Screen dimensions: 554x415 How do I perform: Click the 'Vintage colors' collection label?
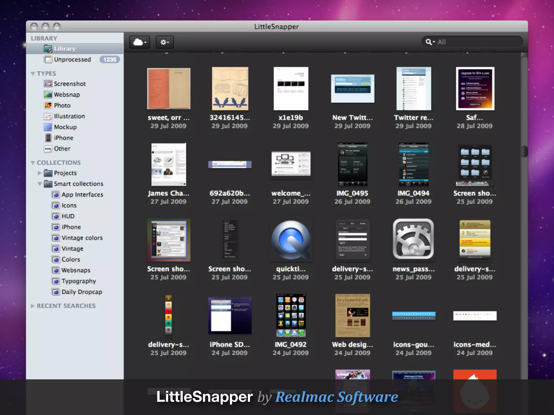coord(82,238)
